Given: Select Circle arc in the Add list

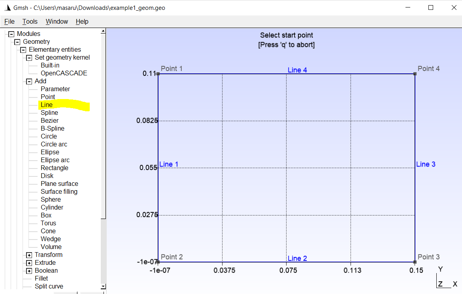Looking at the screenshot, I should (54, 144).
